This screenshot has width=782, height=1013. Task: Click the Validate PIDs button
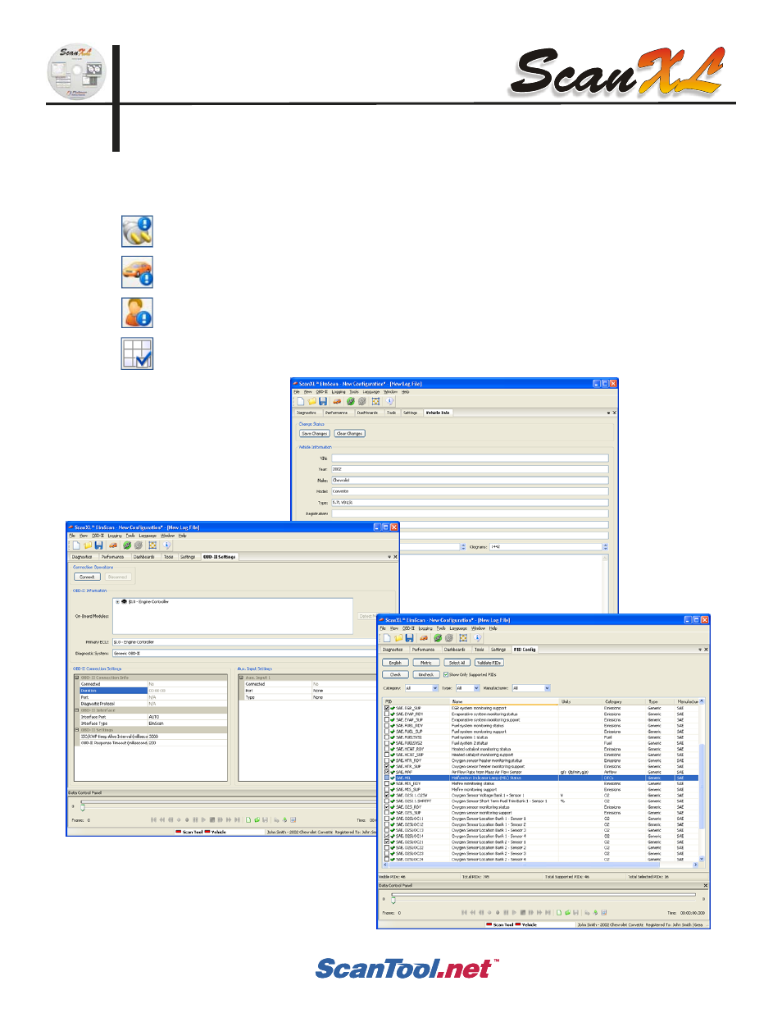point(489,663)
